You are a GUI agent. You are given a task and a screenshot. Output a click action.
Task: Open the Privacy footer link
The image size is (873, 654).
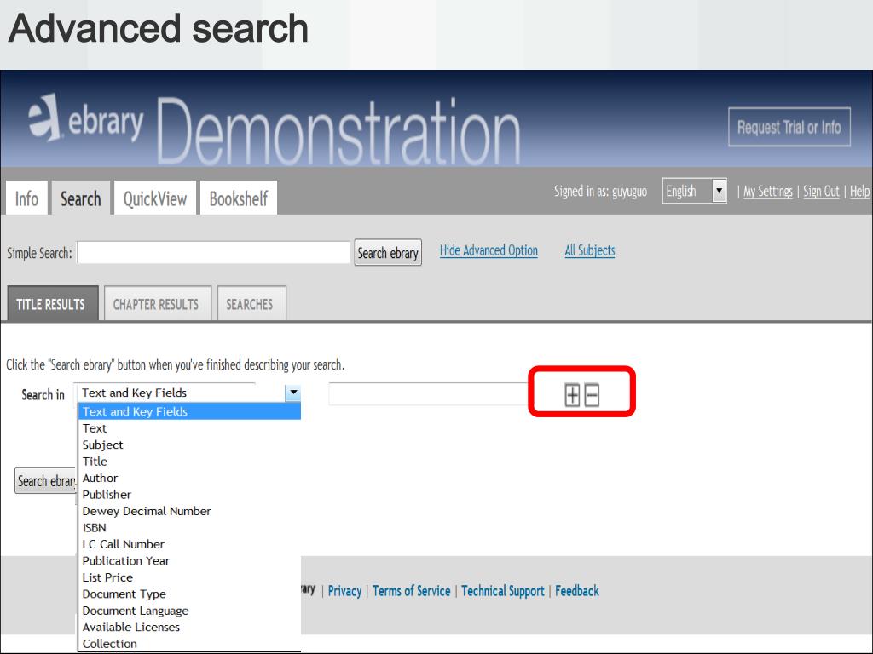tap(344, 591)
